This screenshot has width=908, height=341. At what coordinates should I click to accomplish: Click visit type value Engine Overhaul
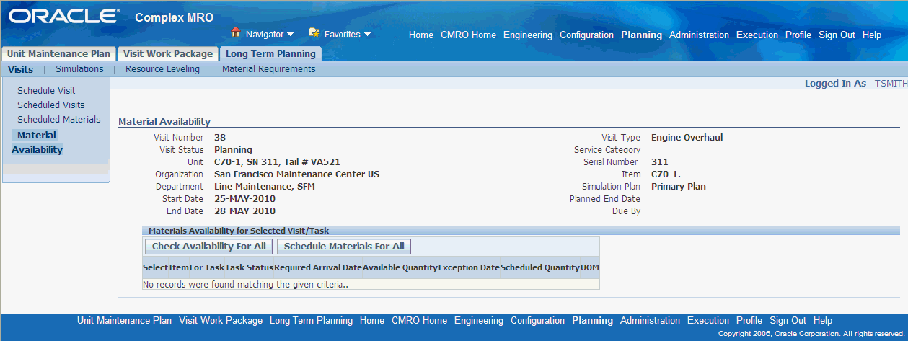(x=687, y=138)
